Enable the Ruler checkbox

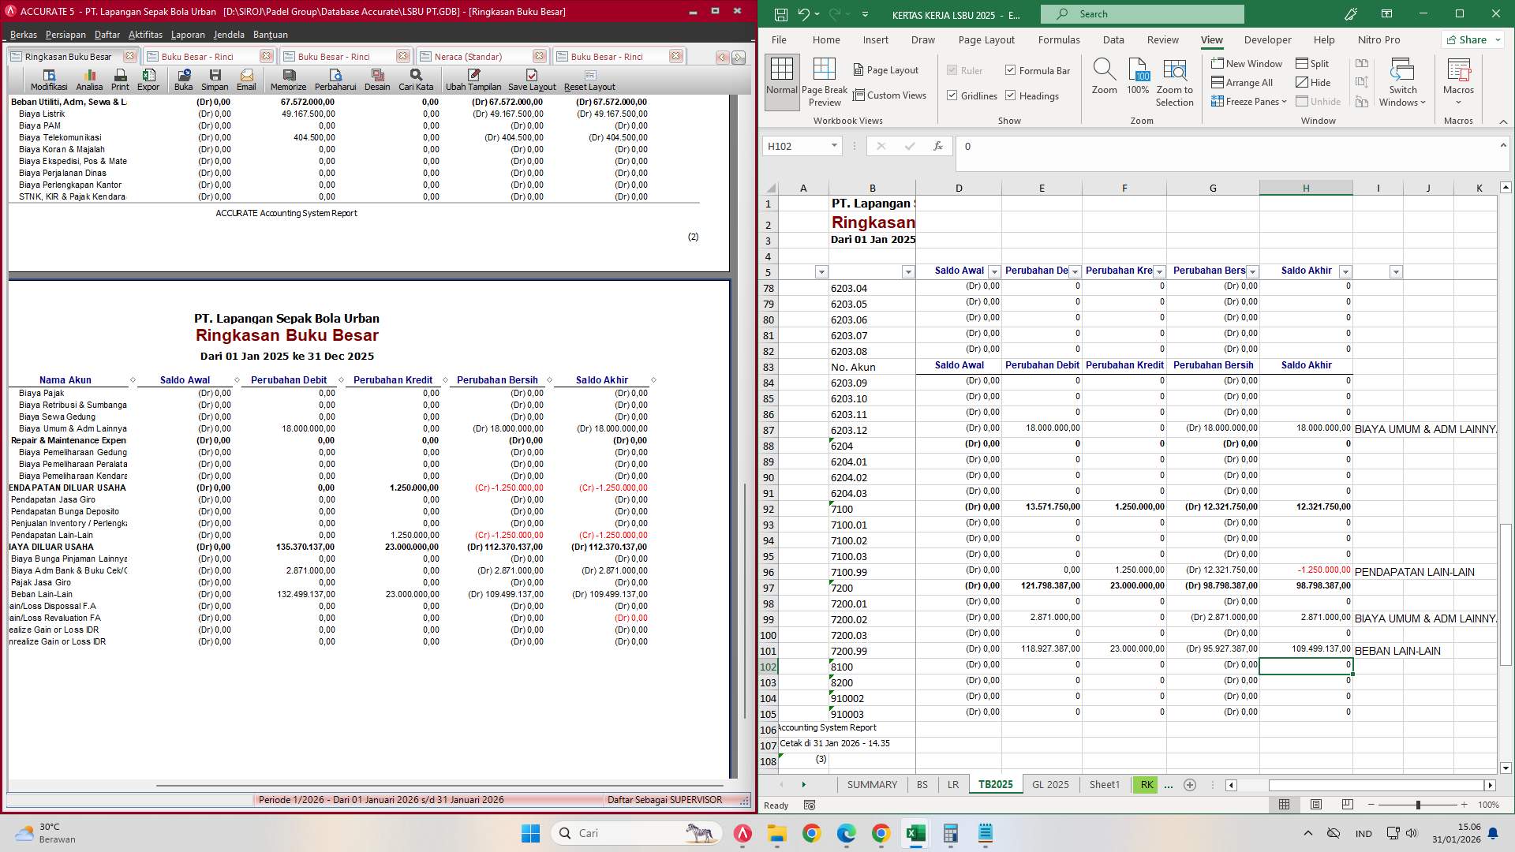pos(953,70)
